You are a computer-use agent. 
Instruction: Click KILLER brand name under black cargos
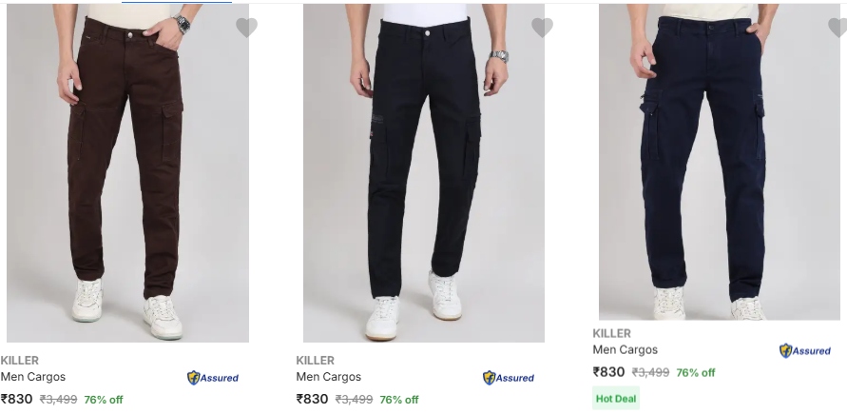tap(316, 361)
